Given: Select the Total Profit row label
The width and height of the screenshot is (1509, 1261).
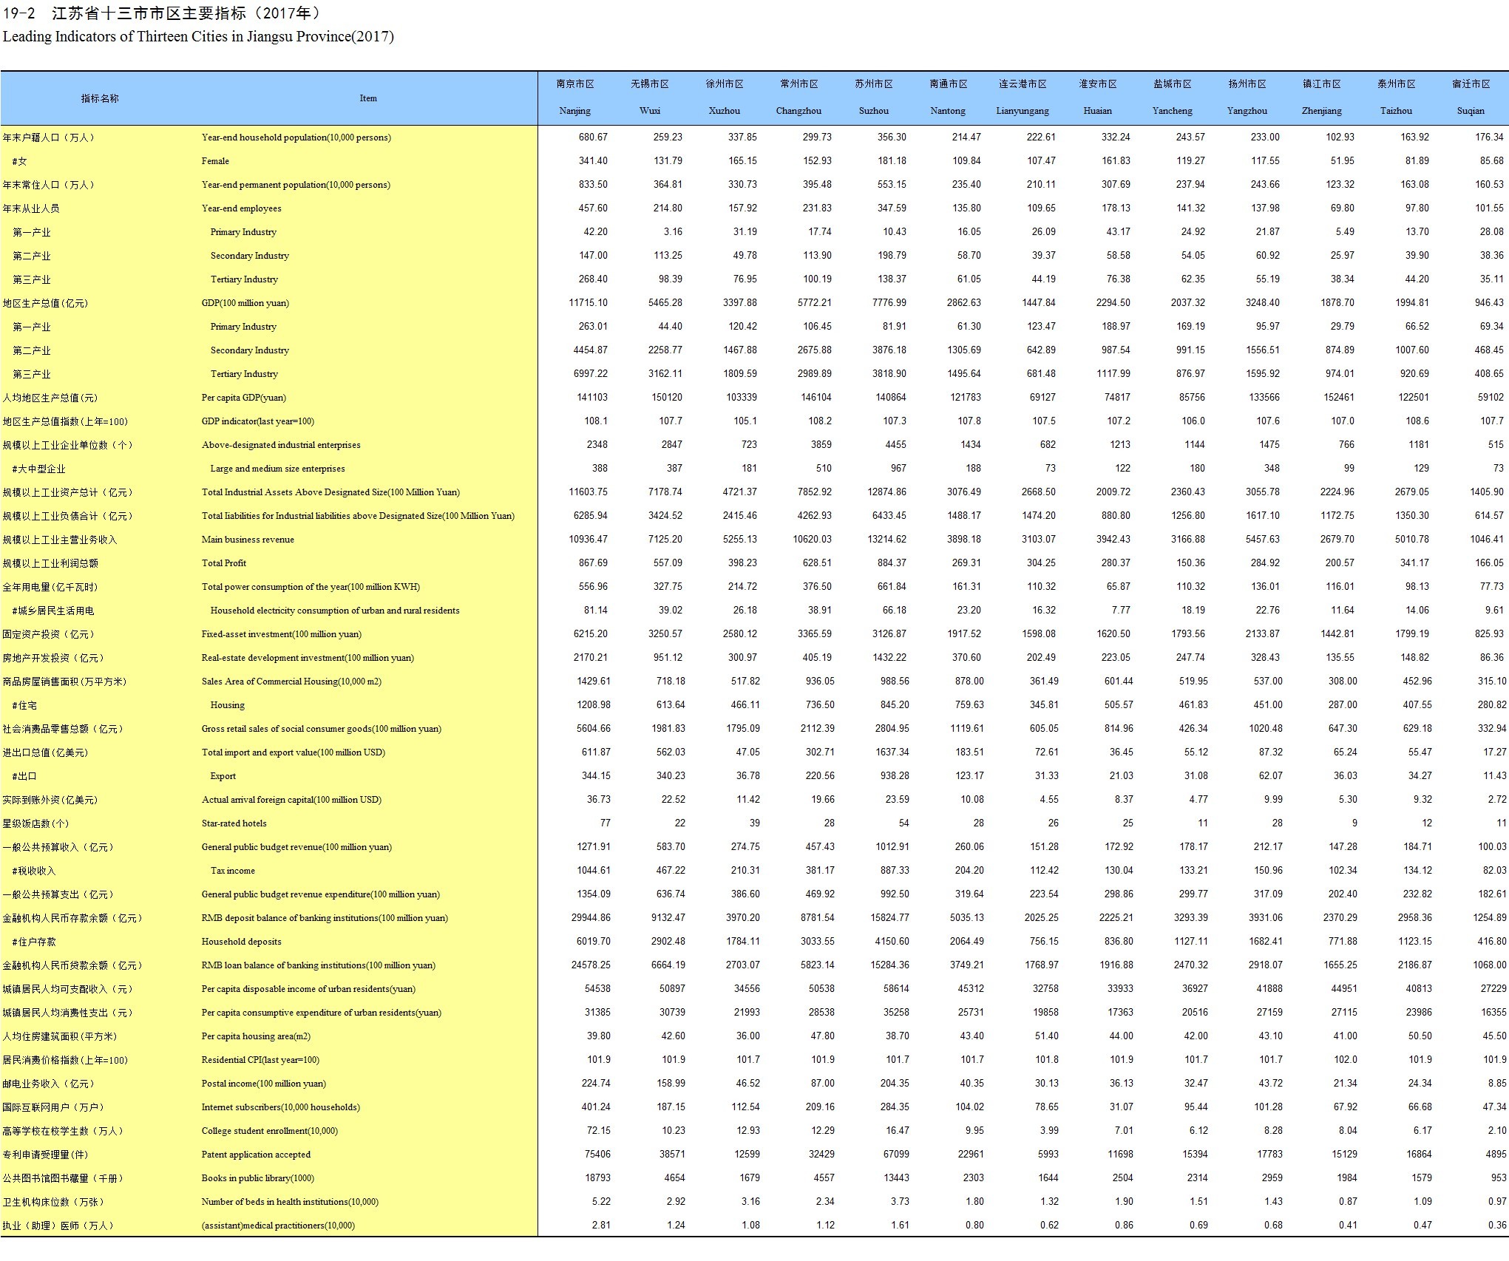Looking at the screenshot, I should tap(223, 563).
